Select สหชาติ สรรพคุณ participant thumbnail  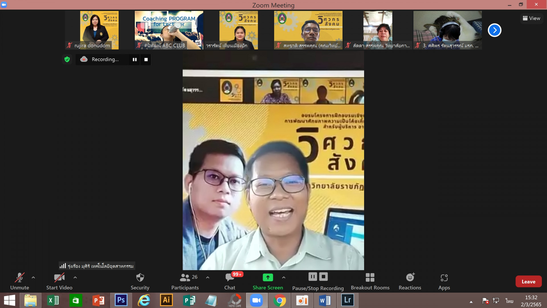click(x=308, y=30)
